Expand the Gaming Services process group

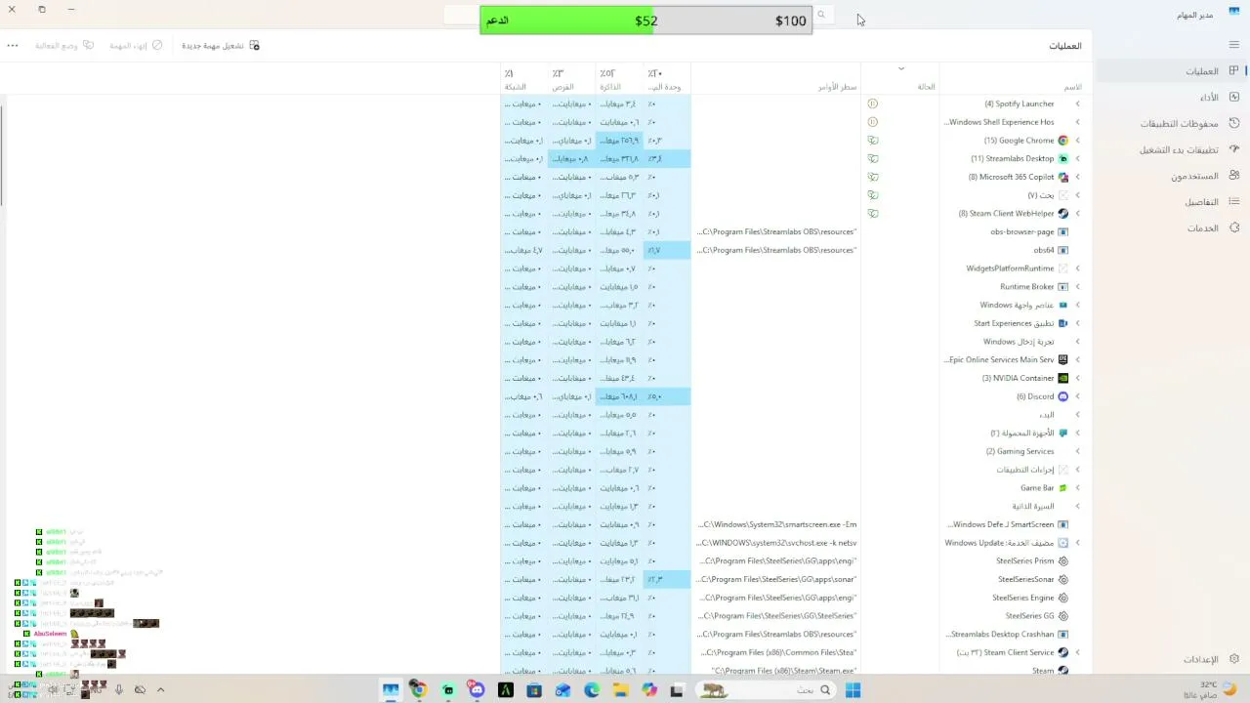(1078, 451)
